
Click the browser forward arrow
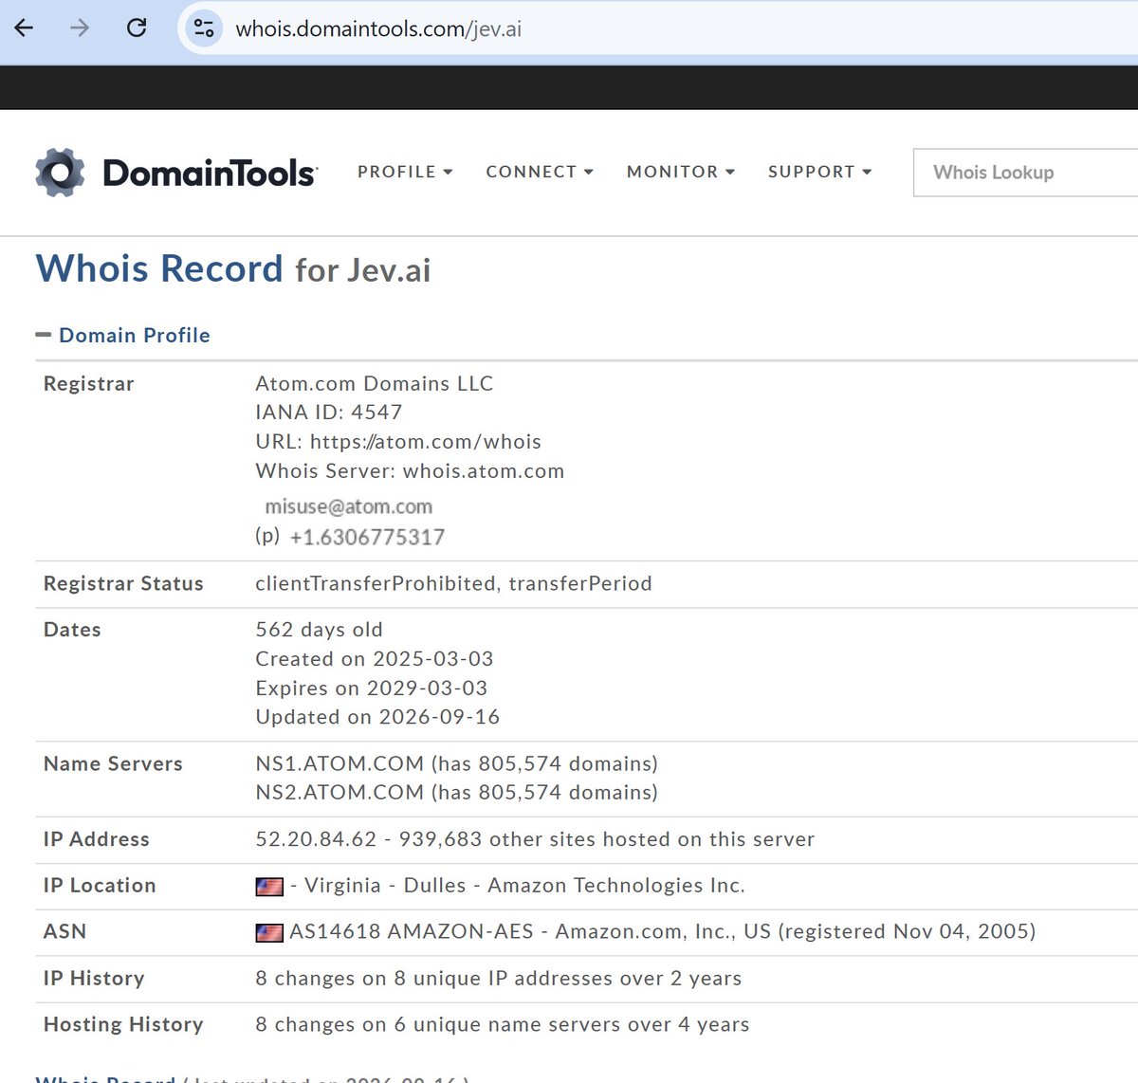click(x=80, y=28)
